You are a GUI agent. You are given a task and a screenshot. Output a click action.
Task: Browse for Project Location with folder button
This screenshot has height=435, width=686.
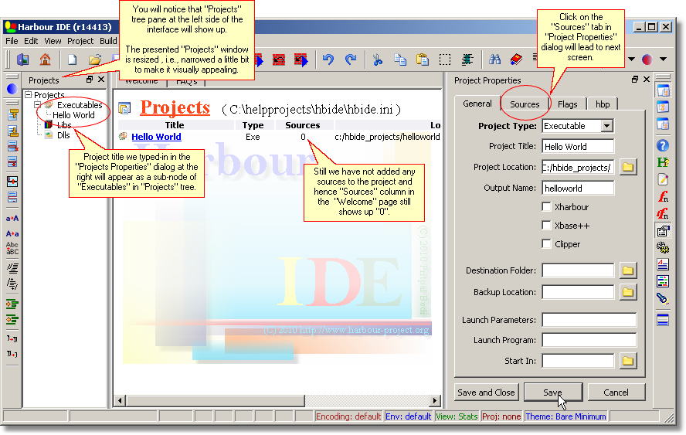pos(627,167)
